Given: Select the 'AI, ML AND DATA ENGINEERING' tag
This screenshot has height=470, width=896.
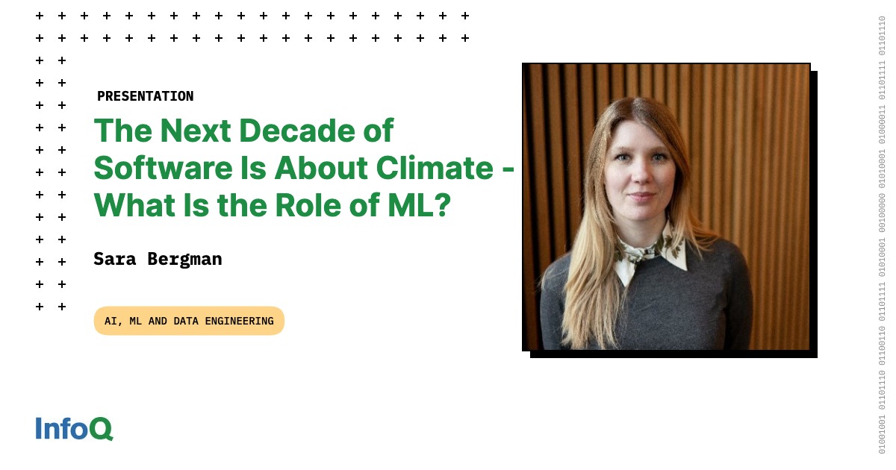Looking at the screenshot, I should [x=189, y=321].
